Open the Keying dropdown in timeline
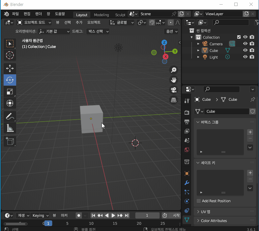The width and height of the screenshot is (259, 231). click(x=41, y=215)
